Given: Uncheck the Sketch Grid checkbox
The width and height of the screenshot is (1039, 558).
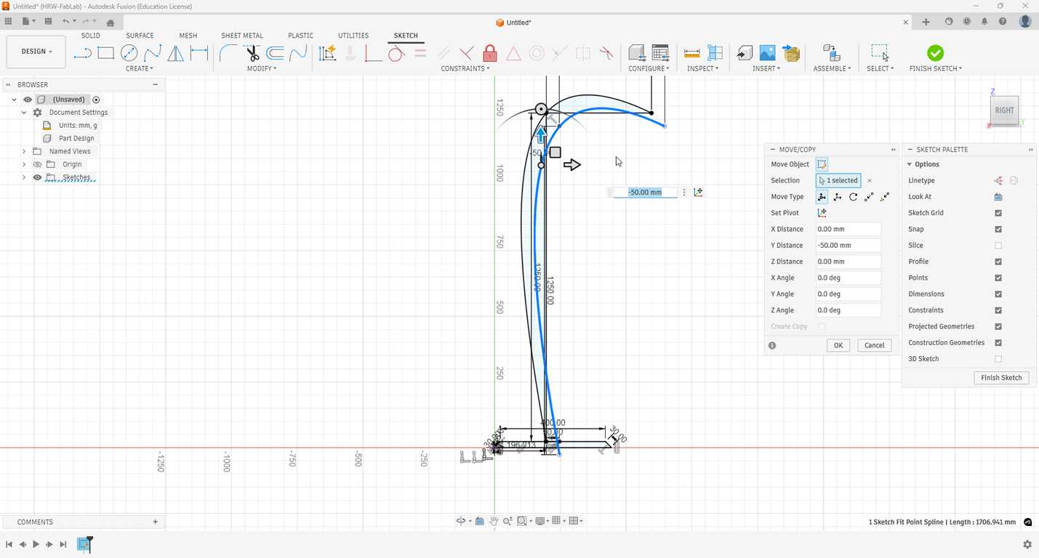Looking at the screenshot, I should [x=998, y=213].
